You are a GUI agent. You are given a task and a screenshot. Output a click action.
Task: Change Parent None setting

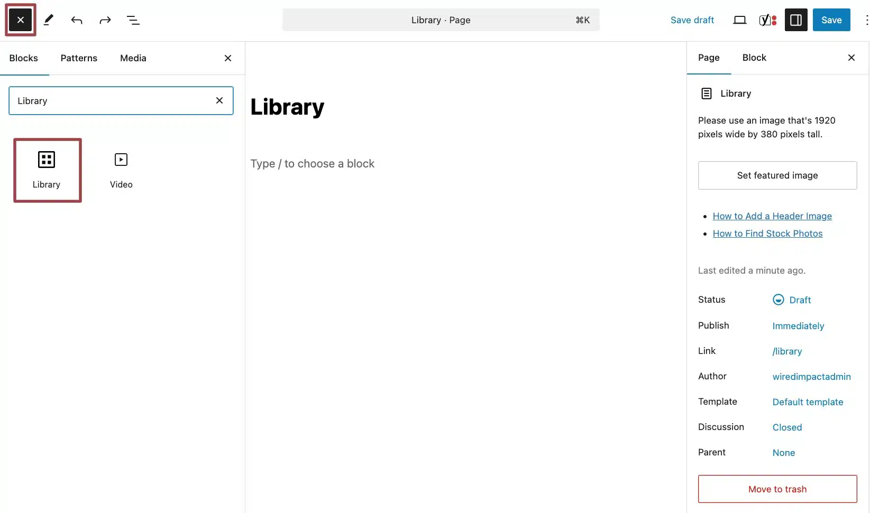tap(783, 453)
